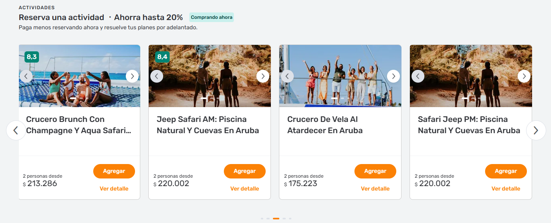Image resolution: width=551 pixels, height=223 pixels.
Task: Add Crucero De Vela Al Atardecer
Action: click(375, 171)
